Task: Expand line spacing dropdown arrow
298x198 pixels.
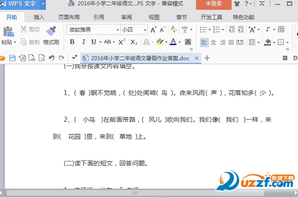Action: 258,42
